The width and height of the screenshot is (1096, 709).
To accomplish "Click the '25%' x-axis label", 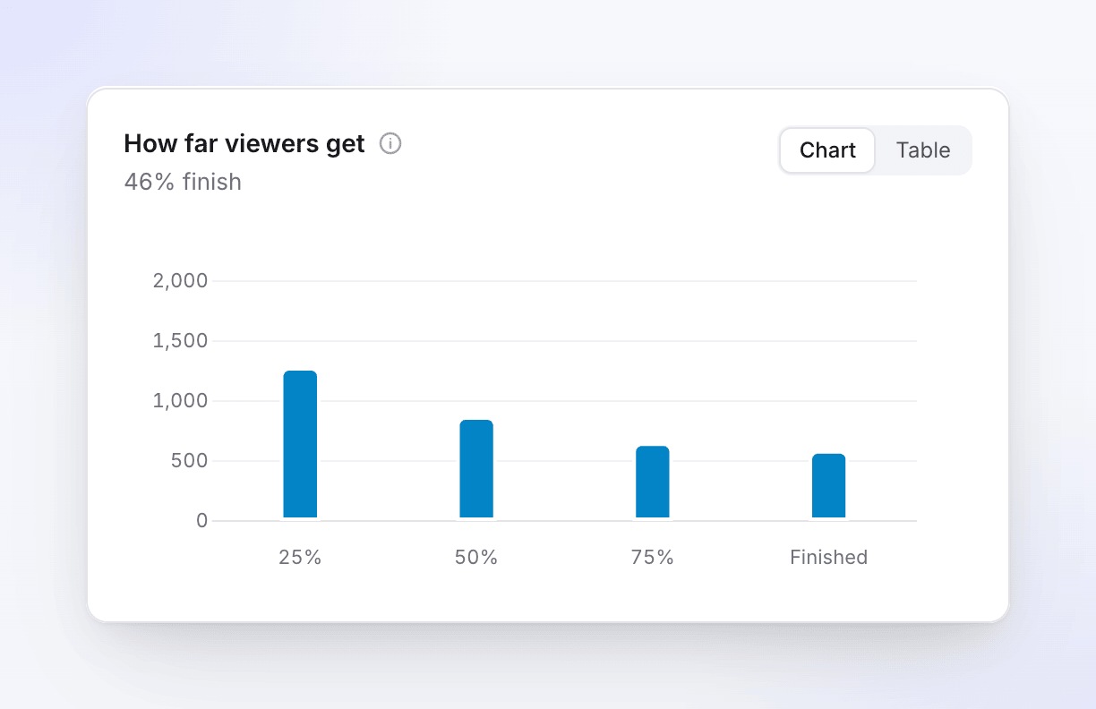I will click(x=300, y=557).
